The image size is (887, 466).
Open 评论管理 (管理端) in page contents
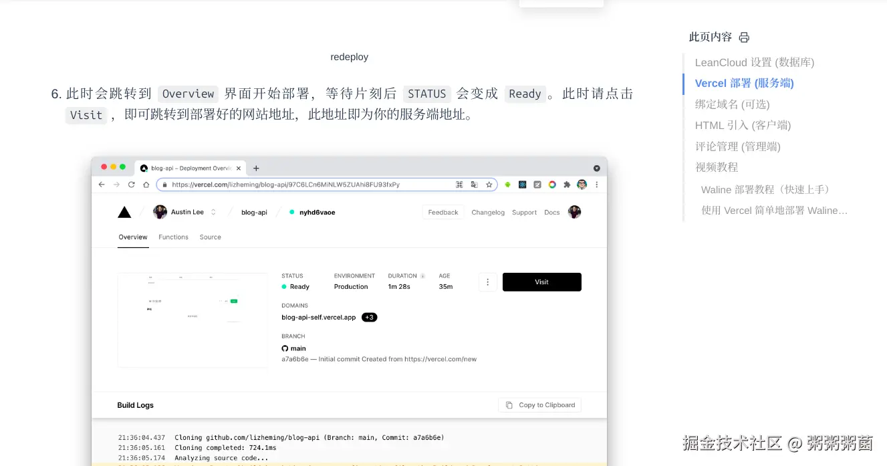point(738,146)
